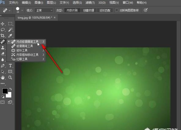Open the 视图(V) menu
The height and width of the screenshot is (130, 181).
[114, 2]
